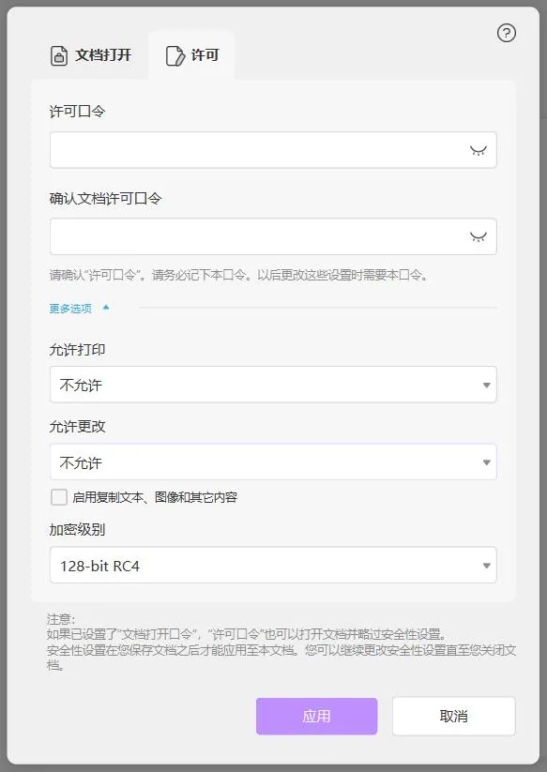Reveal the 许可口令 password with the eye icon
This screenshot has width=547, height=772.
pyautogui.click(x=479, y=151)
